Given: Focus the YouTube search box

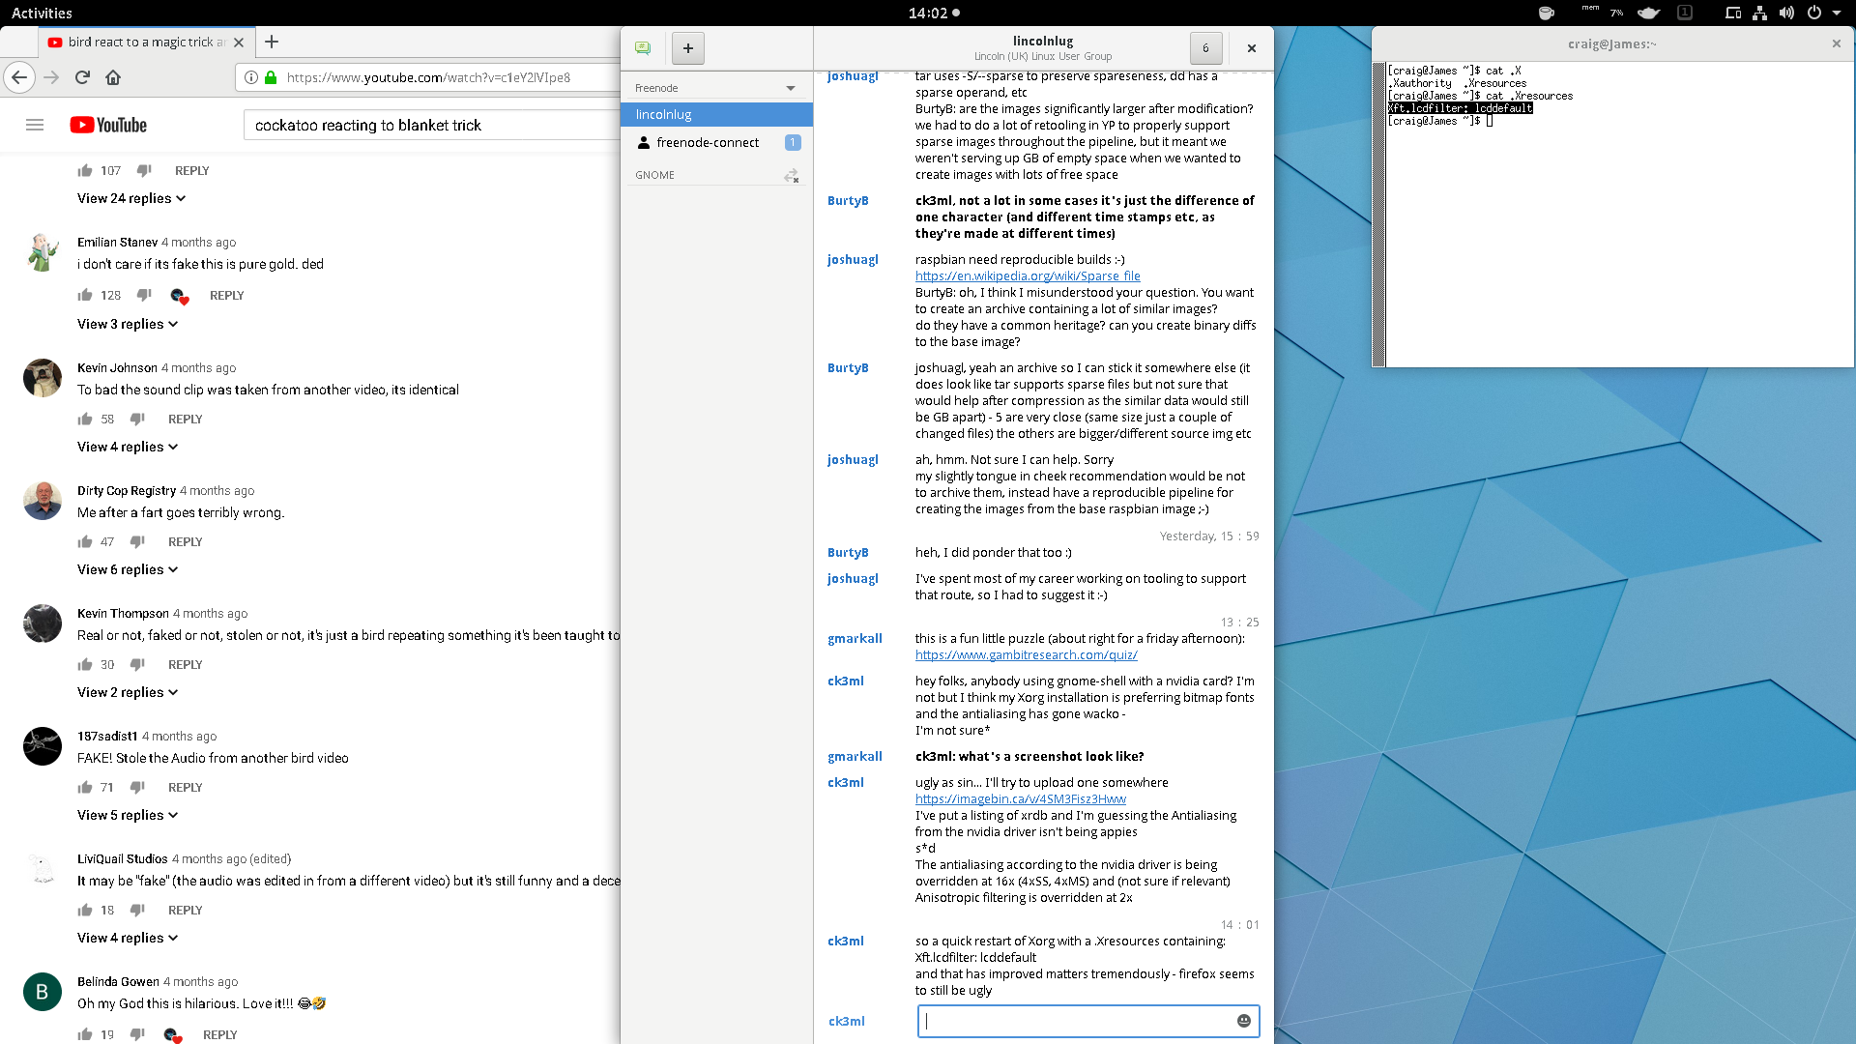Looking at the screenshot, I should (432, 125).
